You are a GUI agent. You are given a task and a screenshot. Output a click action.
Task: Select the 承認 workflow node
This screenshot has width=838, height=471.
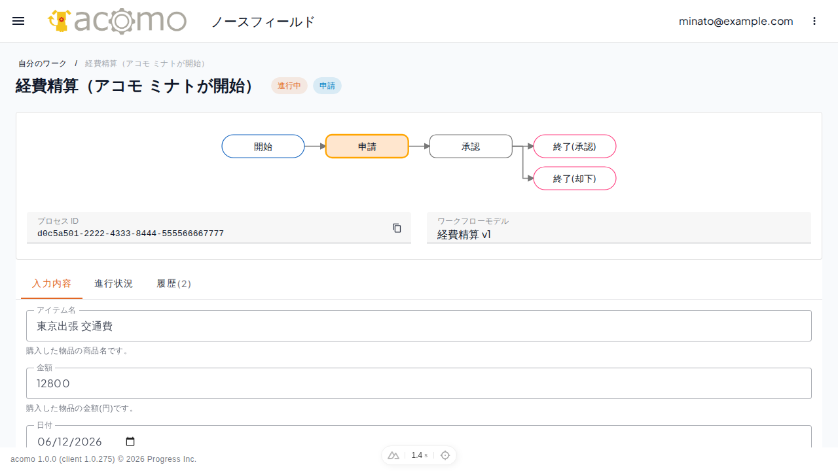[x=471, y=147]
